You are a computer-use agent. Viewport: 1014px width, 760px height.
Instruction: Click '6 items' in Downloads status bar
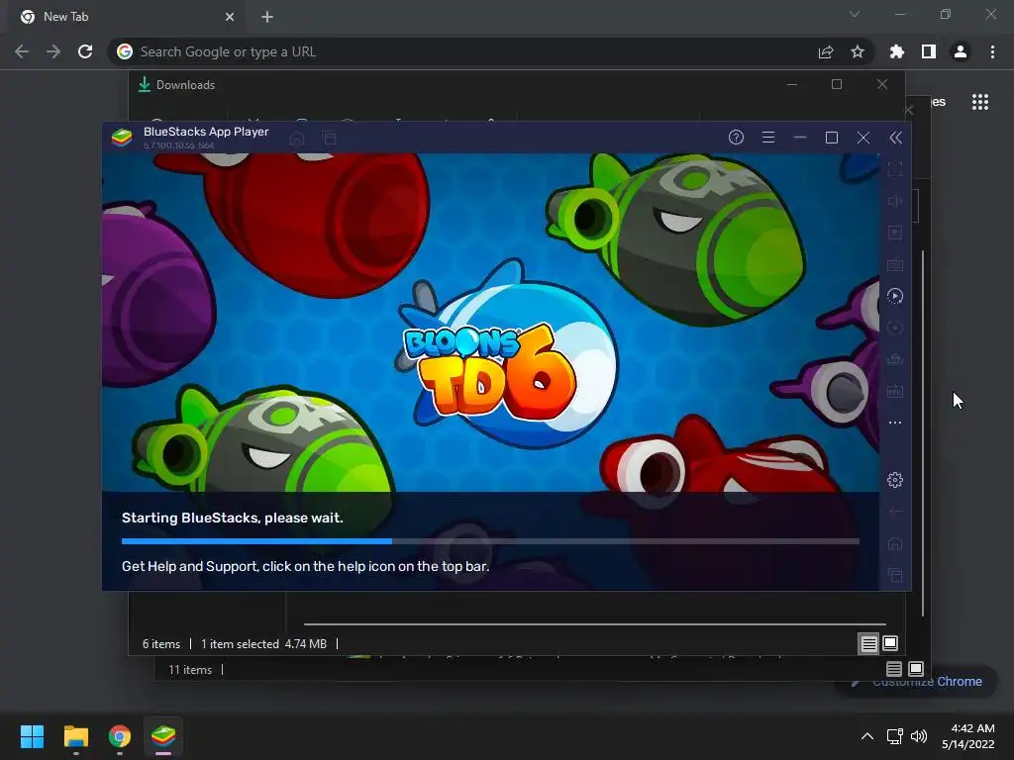pyautogui.click(x=161, y=643)
